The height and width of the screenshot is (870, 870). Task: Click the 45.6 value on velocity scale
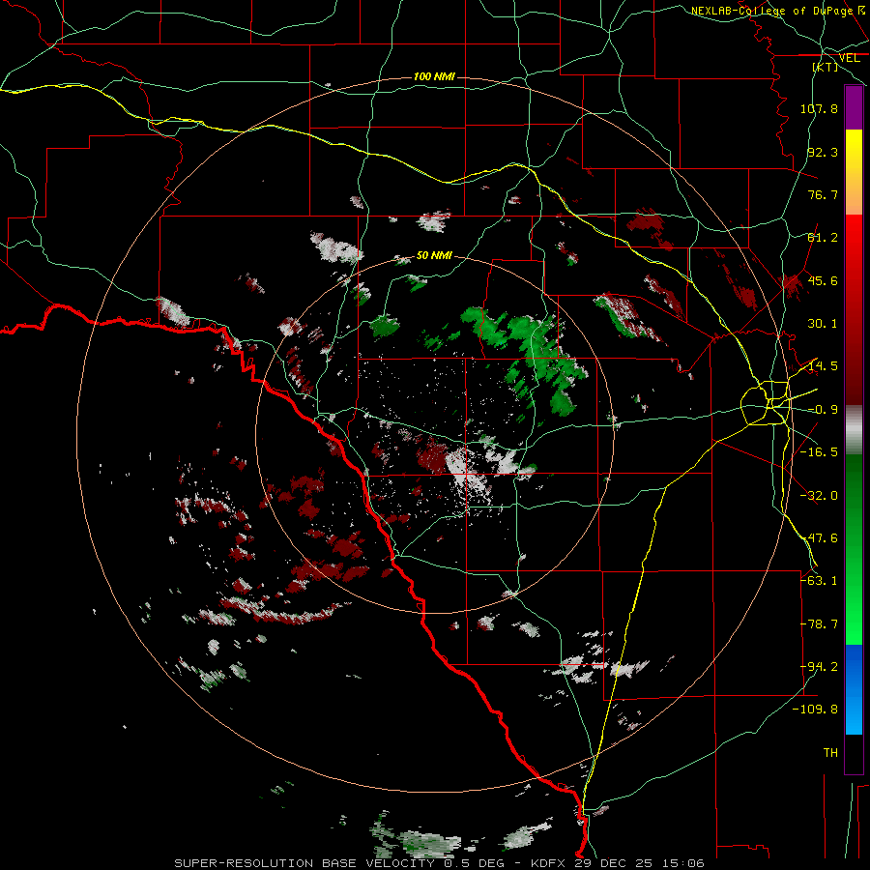coord(823,280)
